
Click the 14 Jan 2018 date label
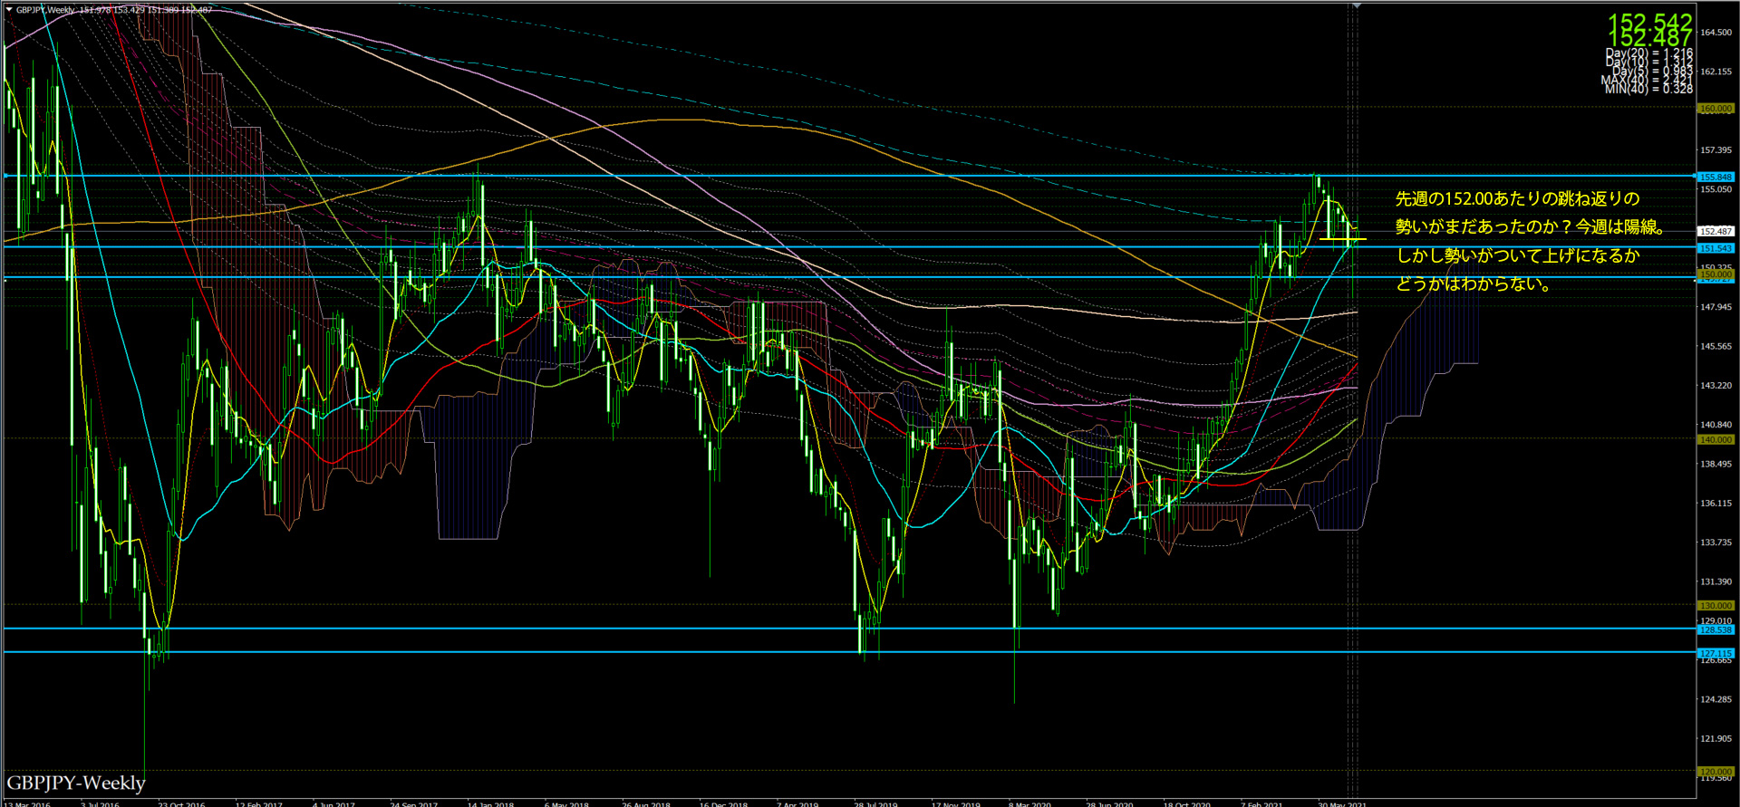pyautogui.click(x=491, y=803)
